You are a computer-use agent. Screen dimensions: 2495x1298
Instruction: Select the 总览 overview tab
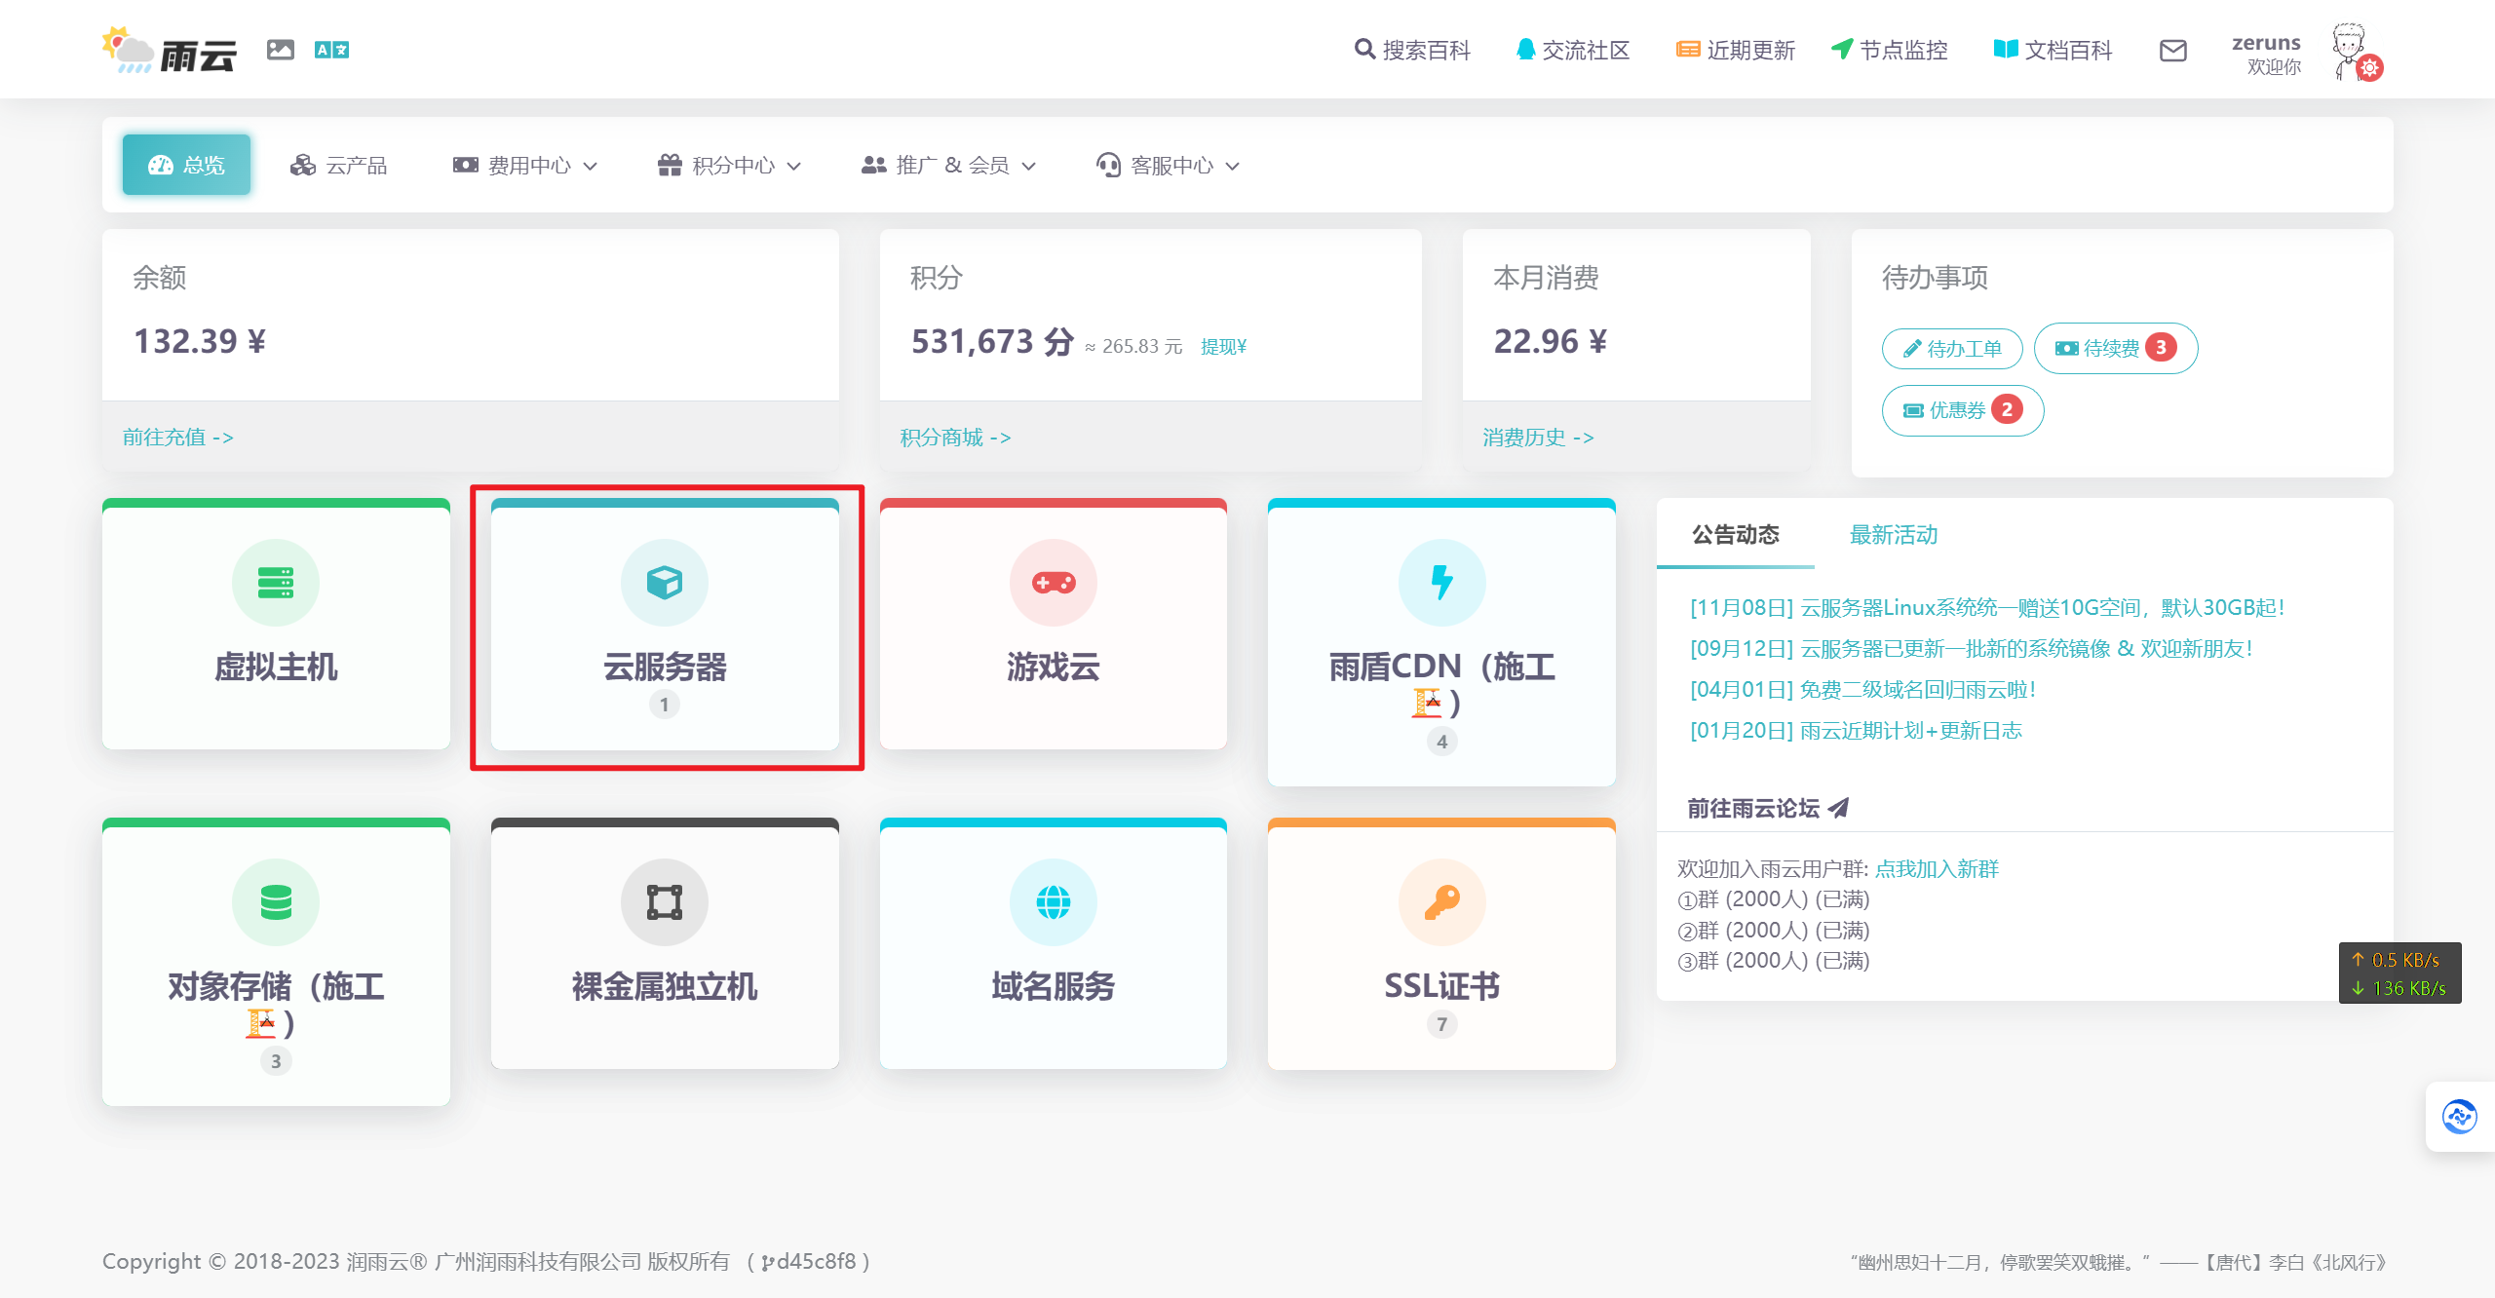[x=186, y=165]
